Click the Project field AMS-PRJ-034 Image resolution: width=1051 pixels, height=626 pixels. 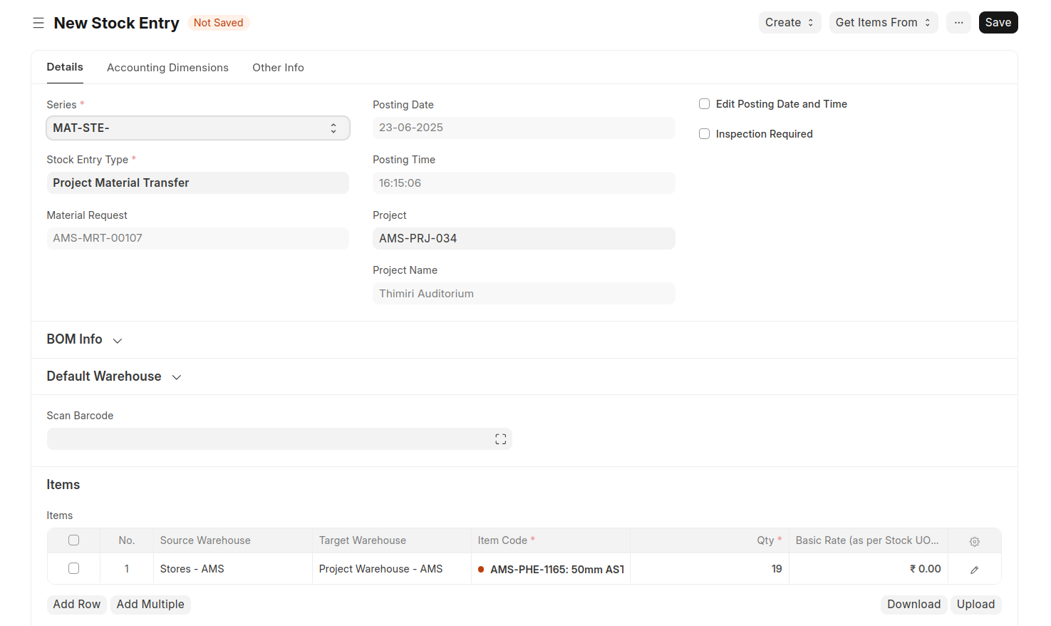523,239
